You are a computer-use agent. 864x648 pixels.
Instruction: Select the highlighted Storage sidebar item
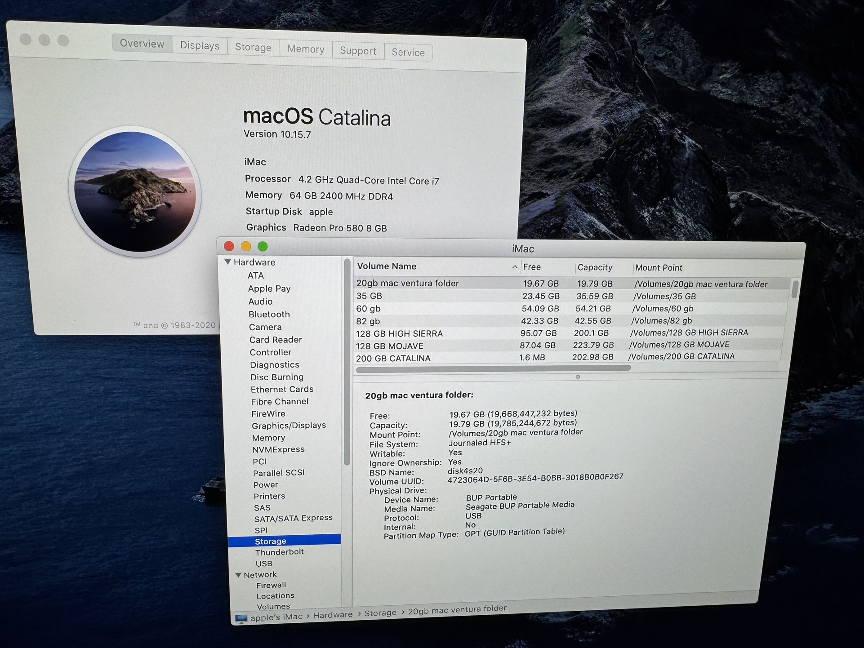[x=284, y=541]
